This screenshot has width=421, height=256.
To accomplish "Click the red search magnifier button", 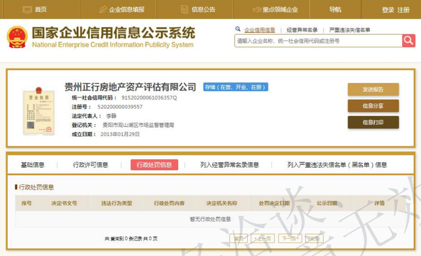I will 409,41.
